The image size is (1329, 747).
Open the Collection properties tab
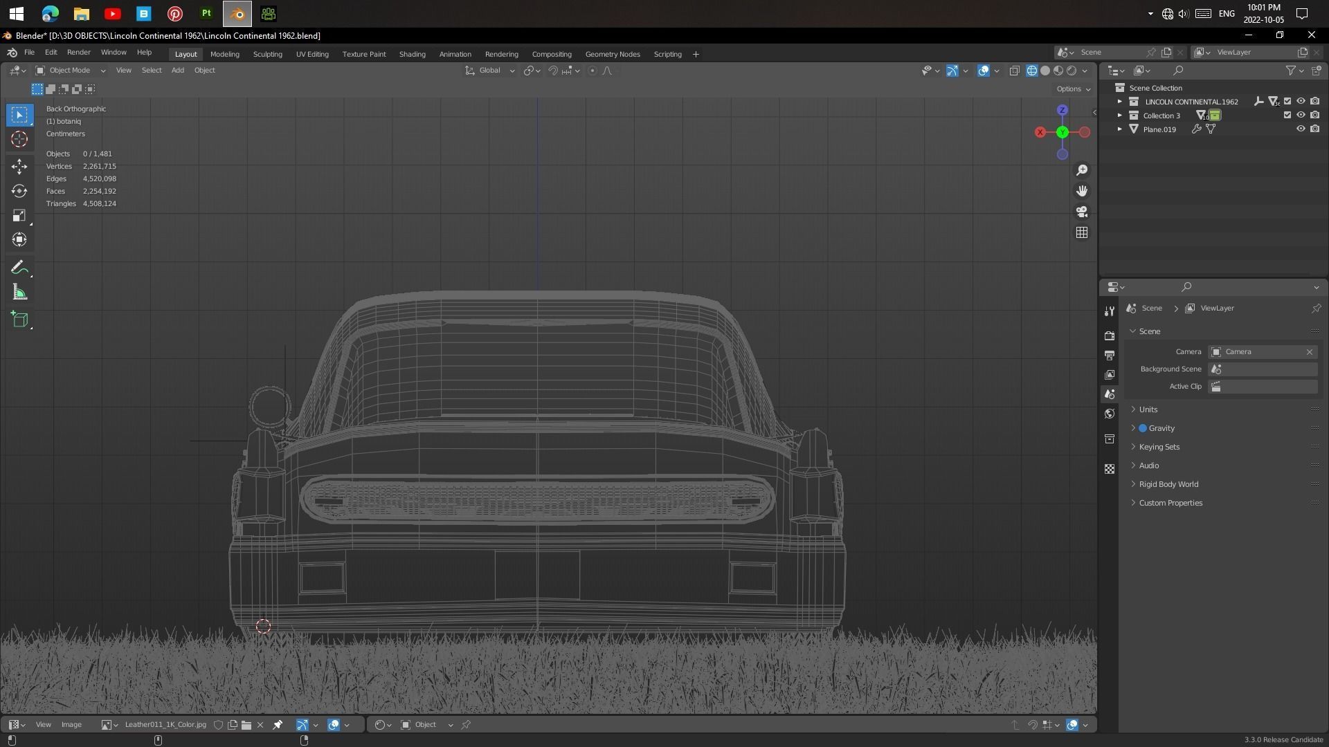tap(1110, 439)
